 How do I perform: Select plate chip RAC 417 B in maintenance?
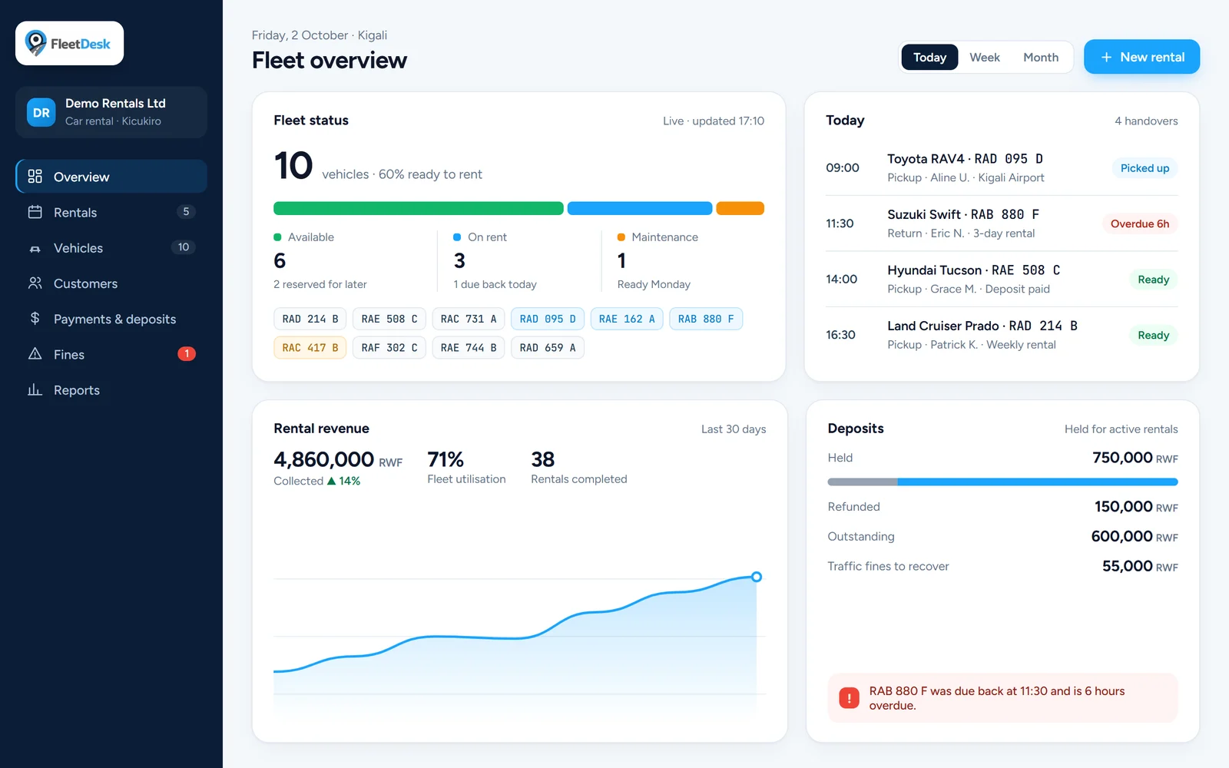[x=310, y=348]
